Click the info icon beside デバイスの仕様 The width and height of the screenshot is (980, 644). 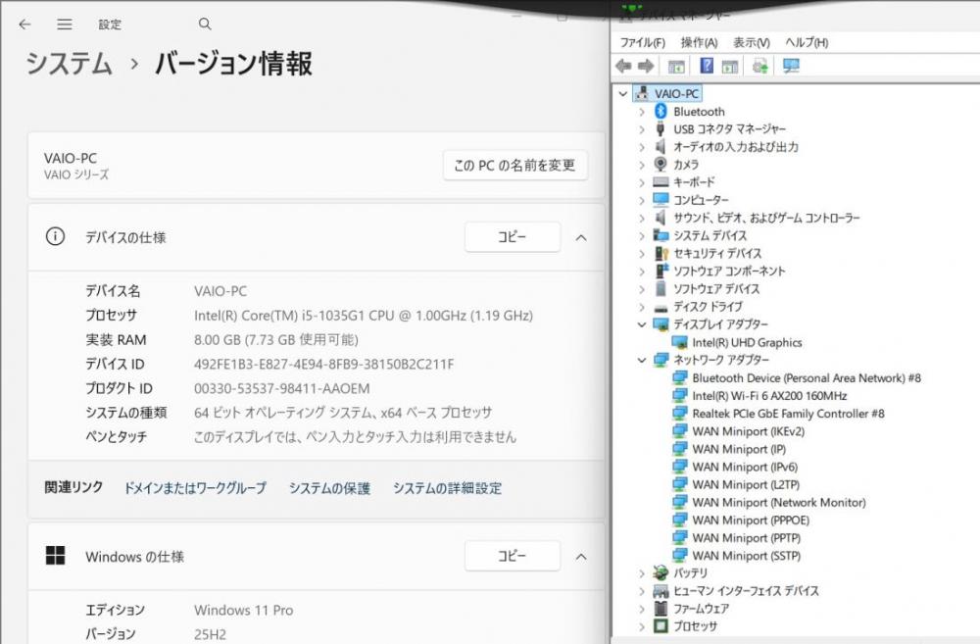[55, 236]
